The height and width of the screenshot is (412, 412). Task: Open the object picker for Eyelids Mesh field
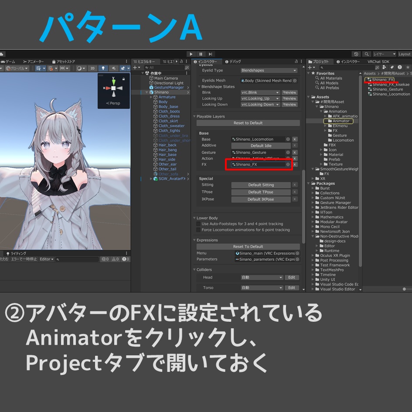point(294,80)
